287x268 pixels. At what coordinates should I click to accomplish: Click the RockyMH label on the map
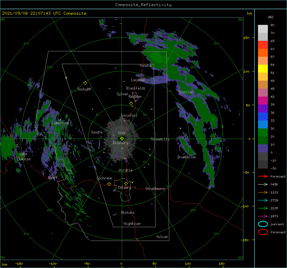click(x=84, y=89)
